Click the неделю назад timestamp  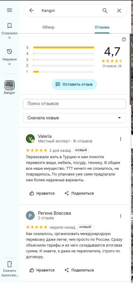[62, 227]
